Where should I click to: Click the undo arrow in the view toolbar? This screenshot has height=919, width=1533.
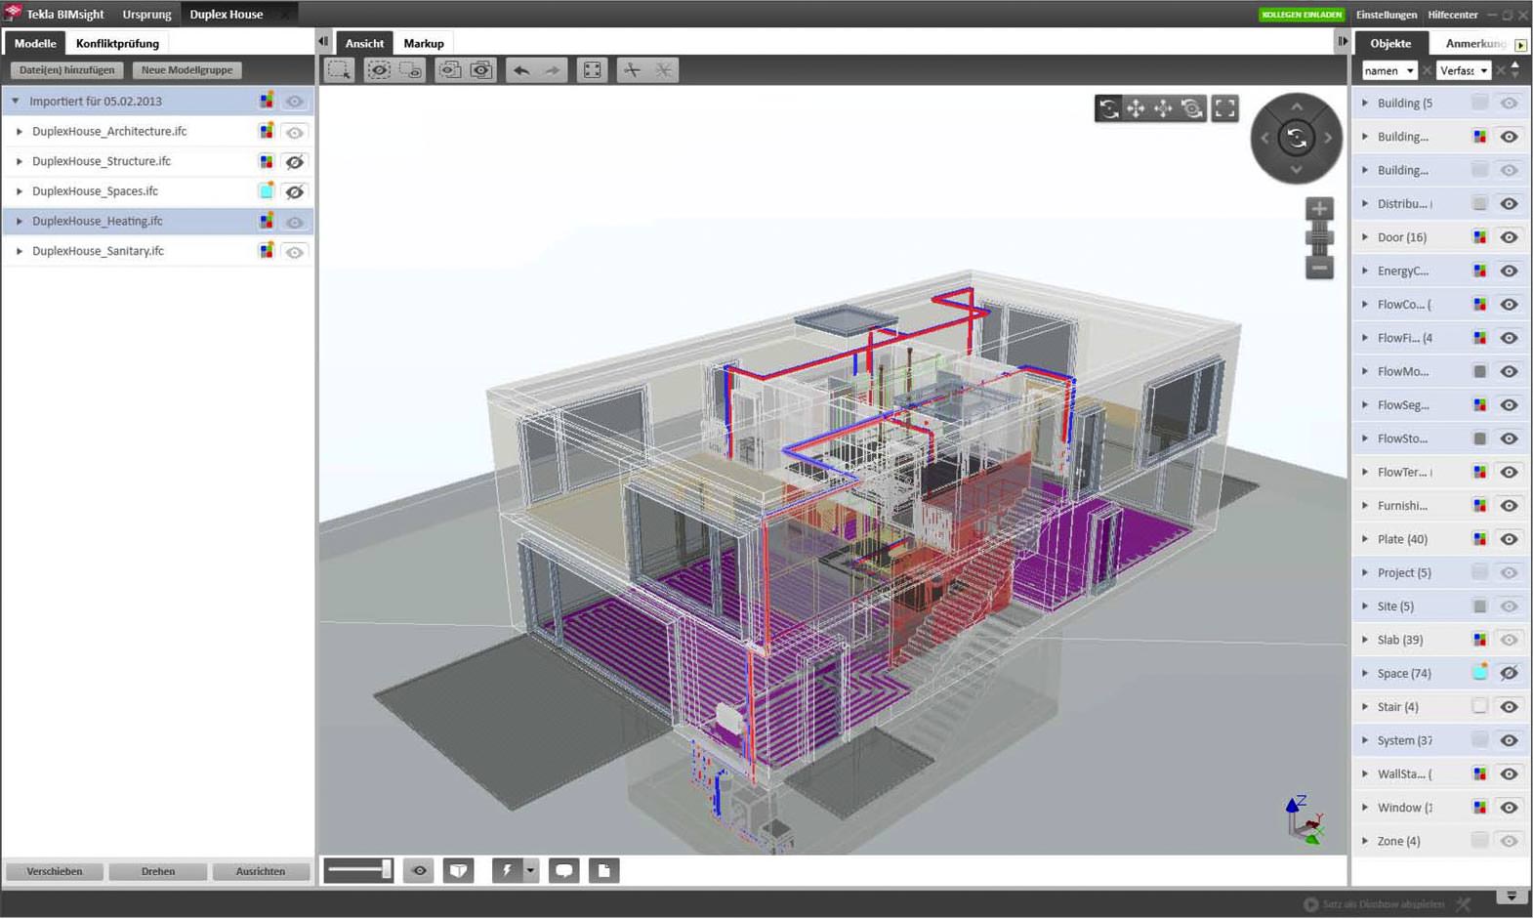[x=521, y=70]
